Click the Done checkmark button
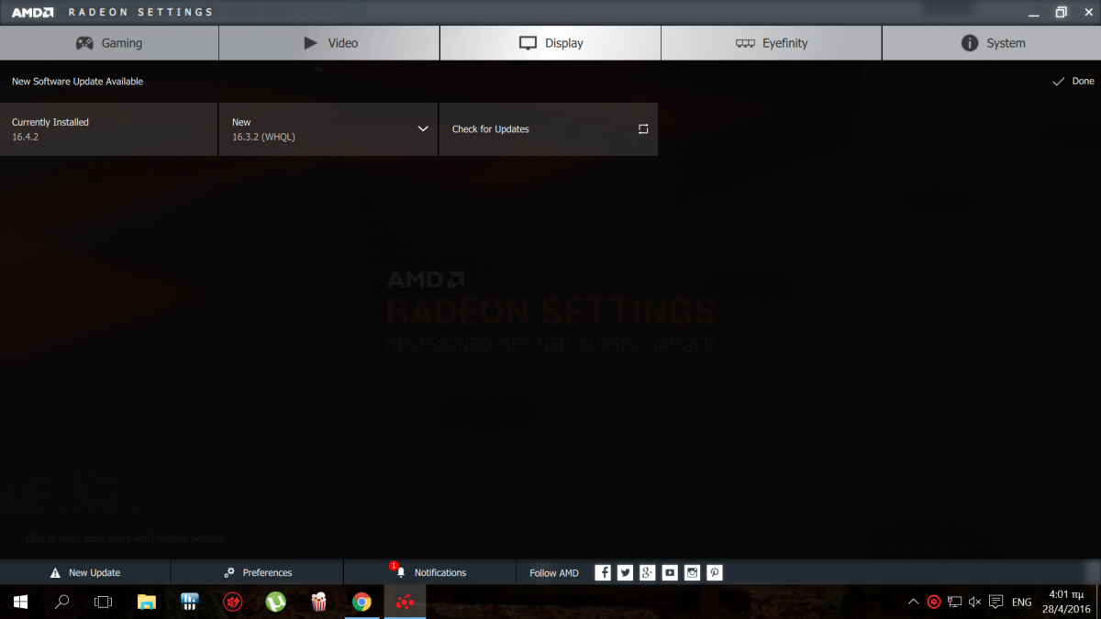 click(x=1073, y=82)
